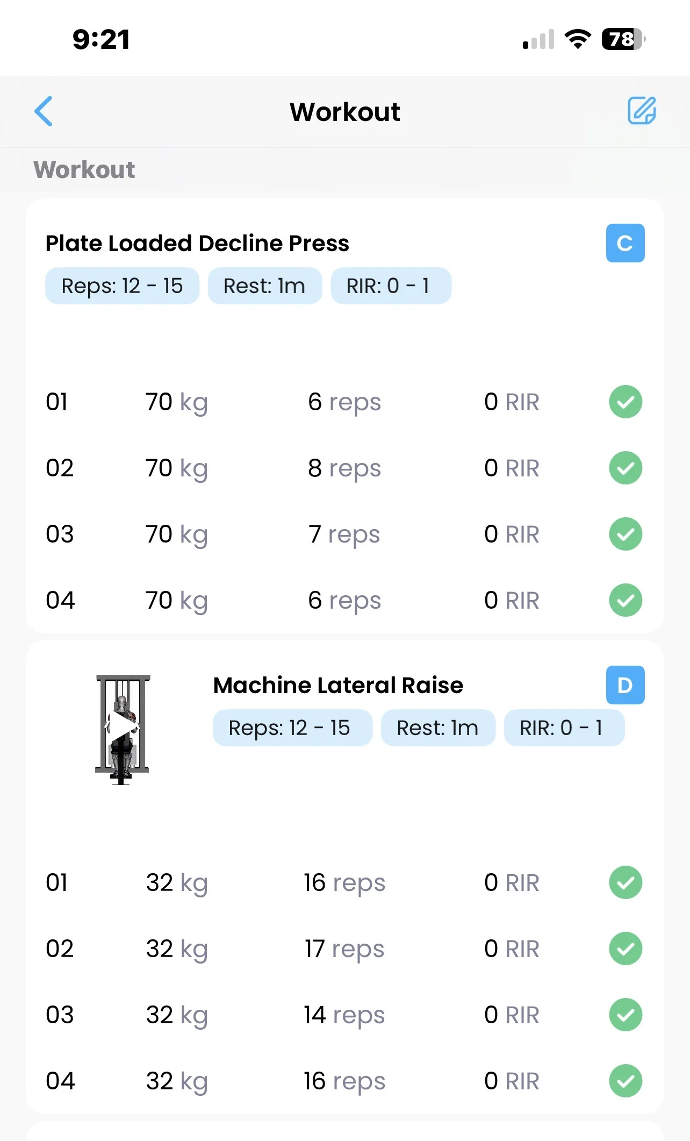Tap the back arrow icon

click(x=44, y=111)
